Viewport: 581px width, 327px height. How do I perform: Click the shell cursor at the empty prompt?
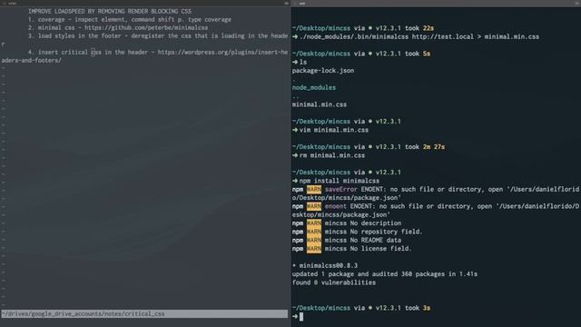coord(301,317)
